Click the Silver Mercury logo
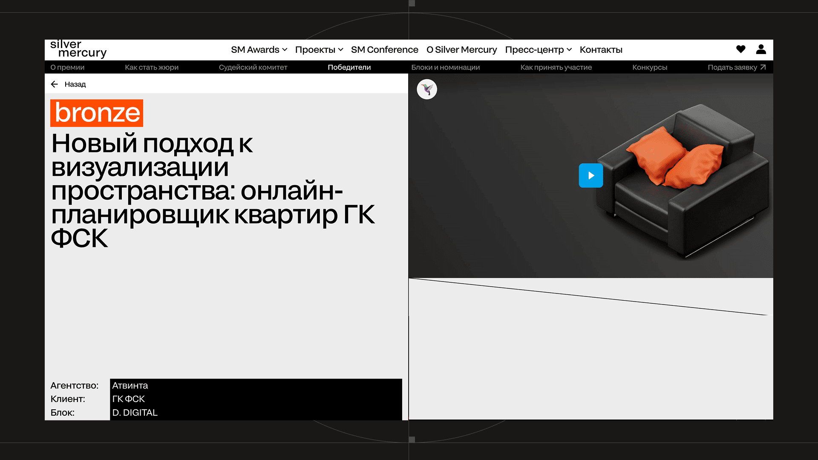The image size is (818, 460). pos(78,49)
